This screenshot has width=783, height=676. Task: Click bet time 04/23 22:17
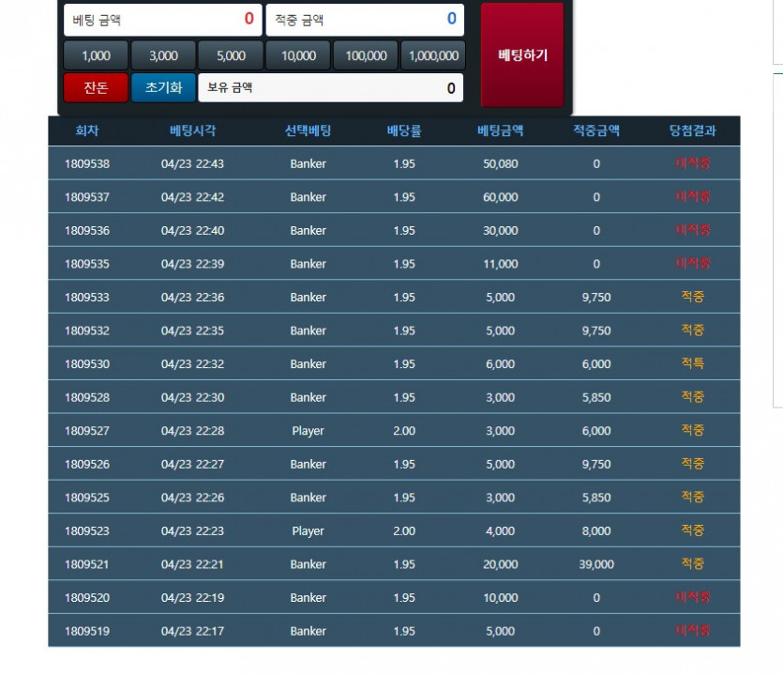coord(193,632)
